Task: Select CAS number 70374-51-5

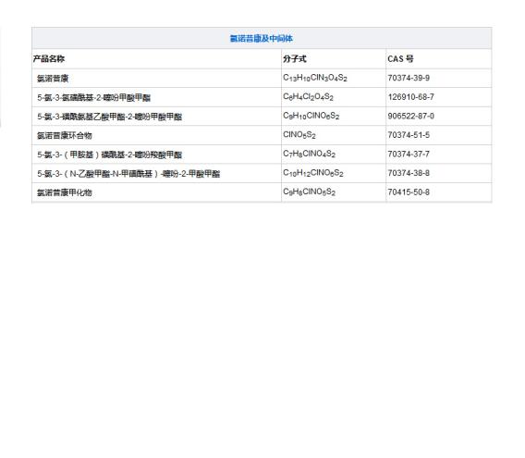Action: pos(409,135)
